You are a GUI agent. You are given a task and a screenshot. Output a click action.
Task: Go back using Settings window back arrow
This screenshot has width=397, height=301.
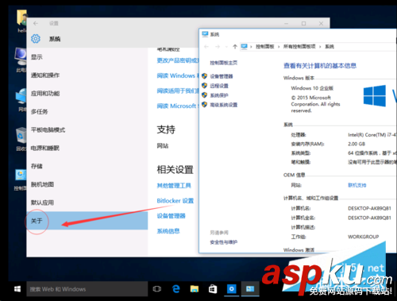[x=36, y=23]
